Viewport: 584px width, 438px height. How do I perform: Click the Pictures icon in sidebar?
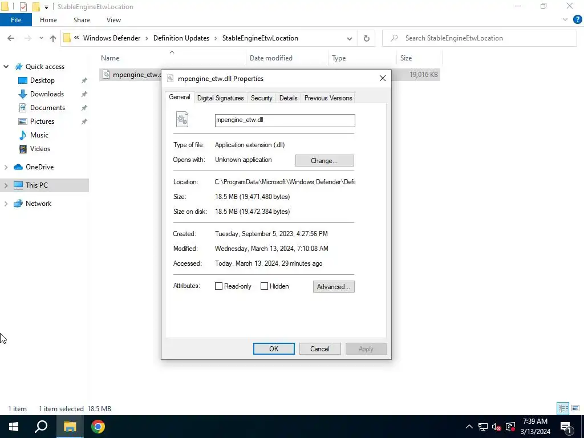(23, 121)
